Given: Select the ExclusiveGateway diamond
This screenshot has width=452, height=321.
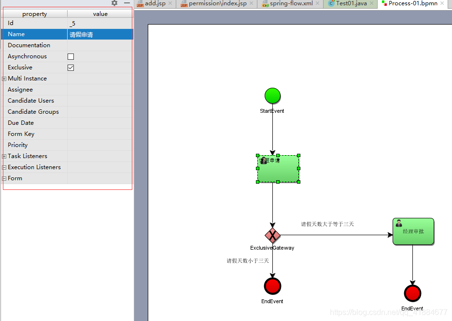Looking at the screenshot, I should pos(272,235).
